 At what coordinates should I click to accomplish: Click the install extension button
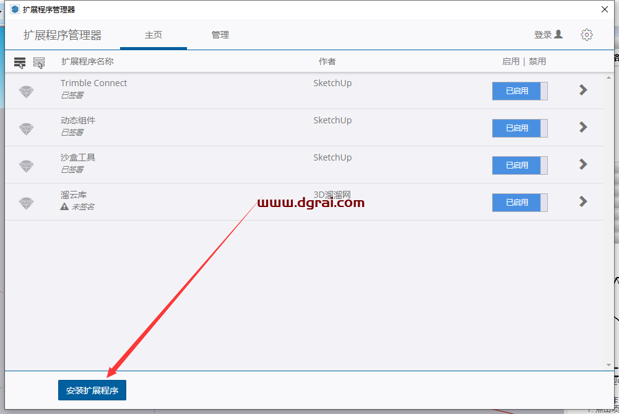click(x=92, y=390)
